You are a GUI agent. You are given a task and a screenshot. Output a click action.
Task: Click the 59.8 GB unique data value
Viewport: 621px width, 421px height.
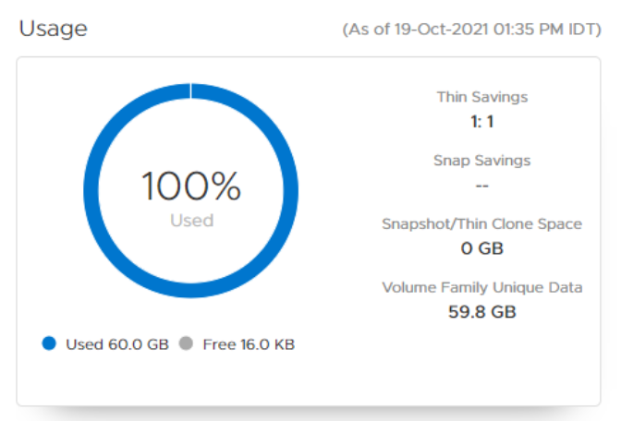481,312
